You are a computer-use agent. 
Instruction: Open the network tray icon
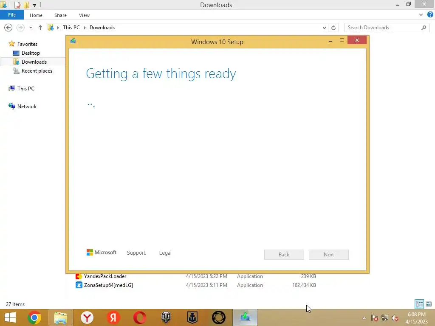pos(385,318)
